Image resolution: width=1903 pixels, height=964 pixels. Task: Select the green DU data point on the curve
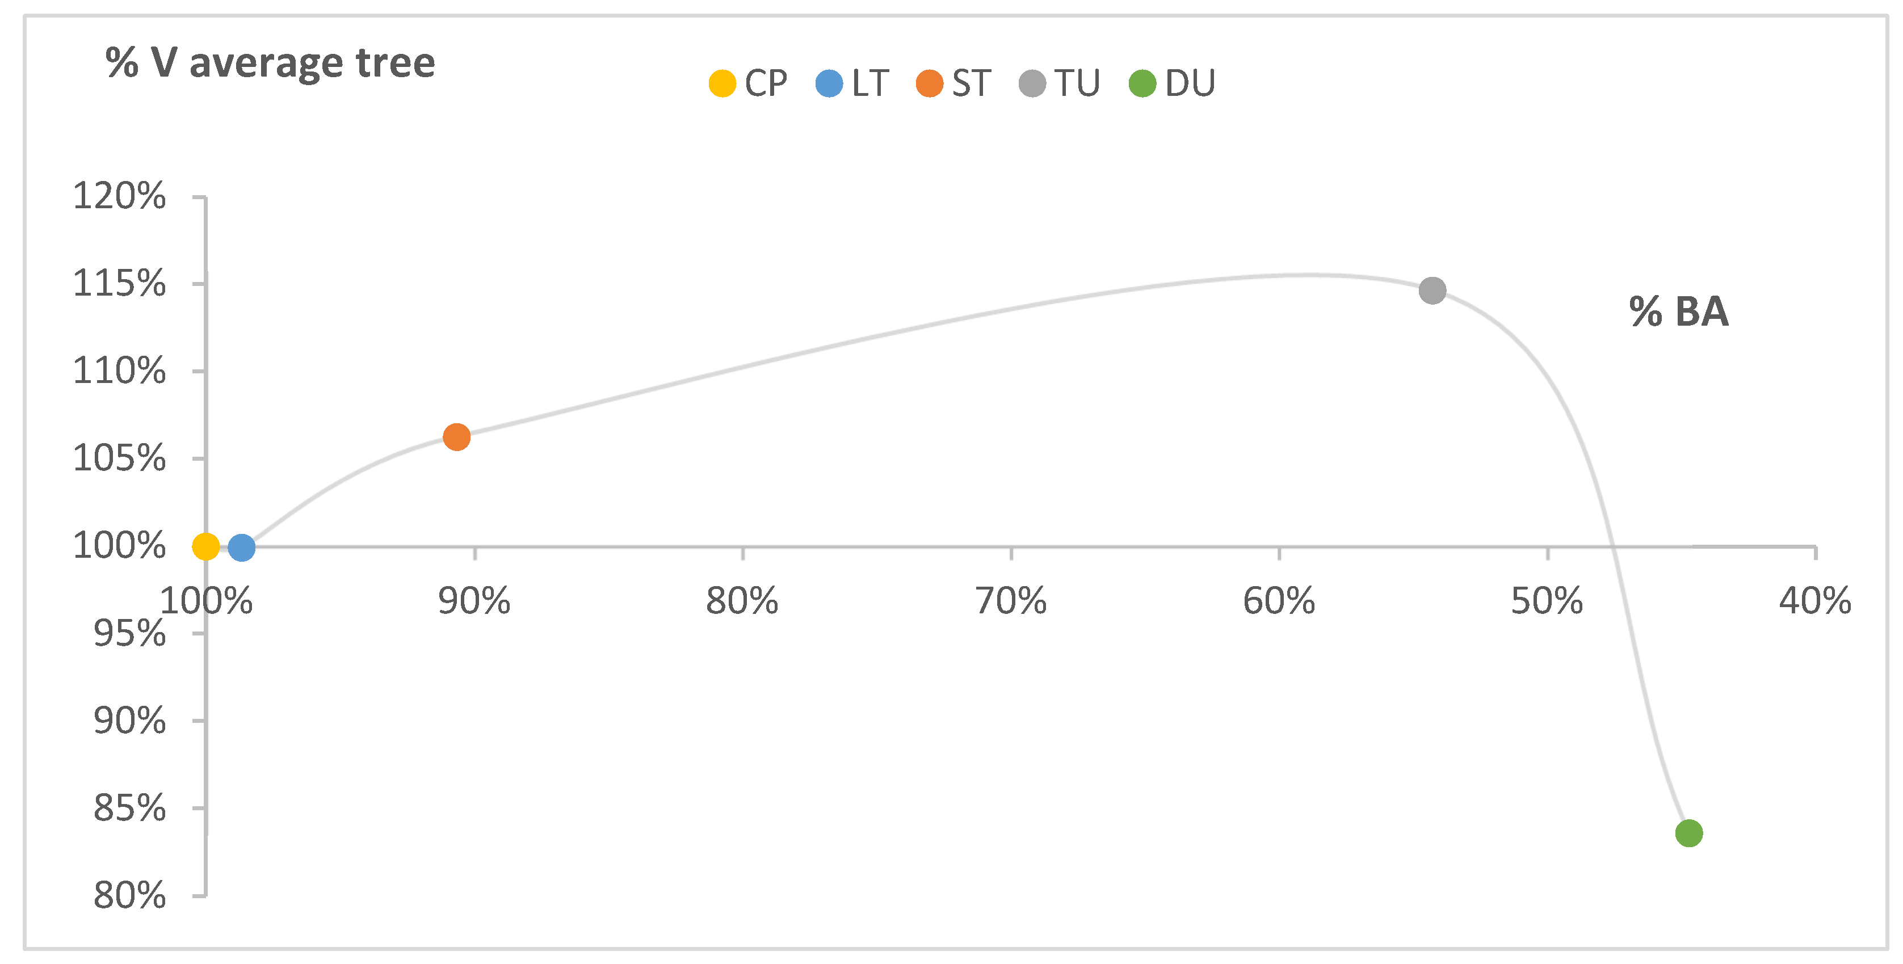(x=1689, y=833)
